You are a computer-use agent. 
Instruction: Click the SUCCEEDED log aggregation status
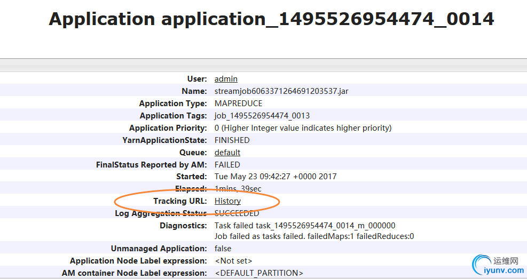pyautogui.click(x=237, y=213)
